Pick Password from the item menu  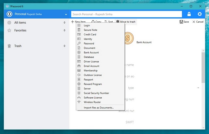point(89,44)
